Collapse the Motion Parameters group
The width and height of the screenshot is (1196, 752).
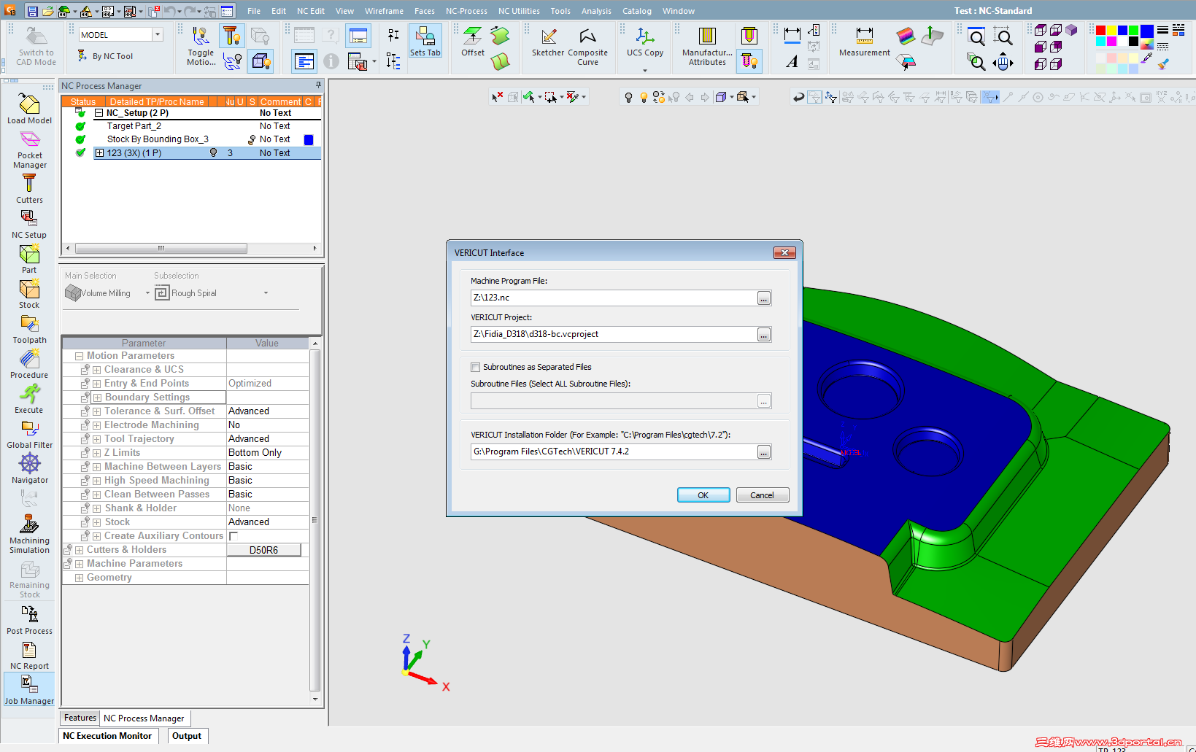click(79, 356)
